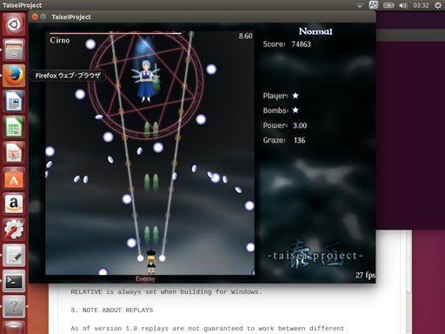Open LibreOffice Impress presentation icon
Screen dimensions: 445x334
[14, 152]
